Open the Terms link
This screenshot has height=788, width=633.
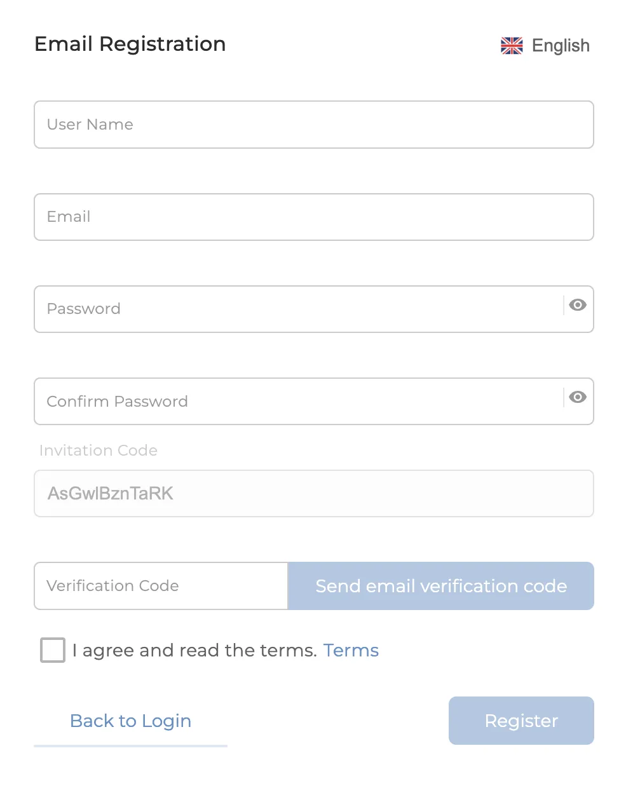click(x=351, y=650)
